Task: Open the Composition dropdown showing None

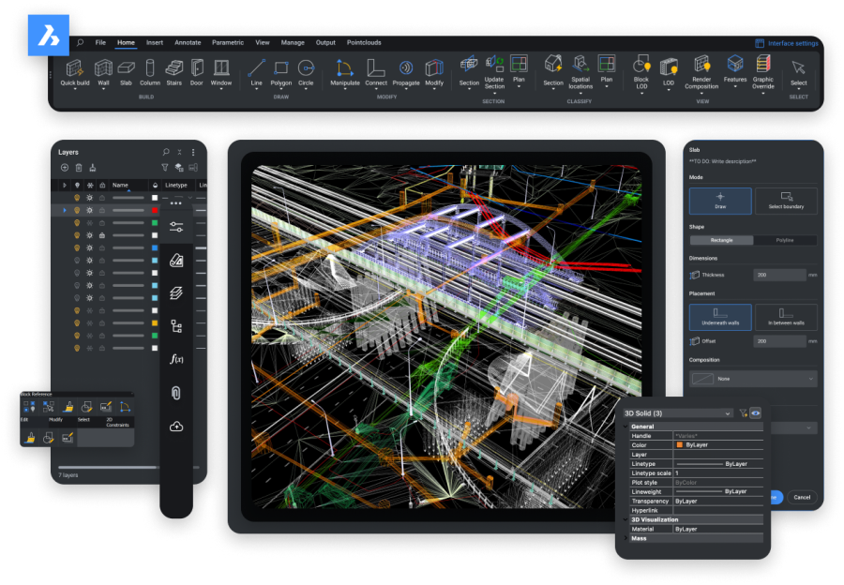Action: (x=753, y=378)
